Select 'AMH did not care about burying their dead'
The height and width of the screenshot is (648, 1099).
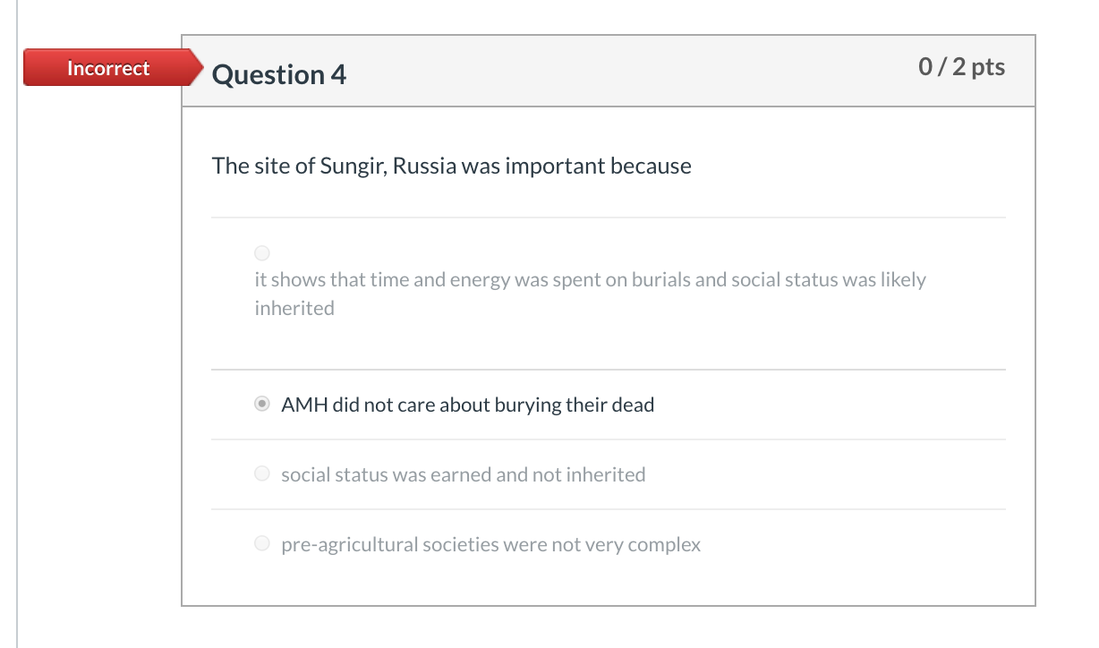(467, 405)
